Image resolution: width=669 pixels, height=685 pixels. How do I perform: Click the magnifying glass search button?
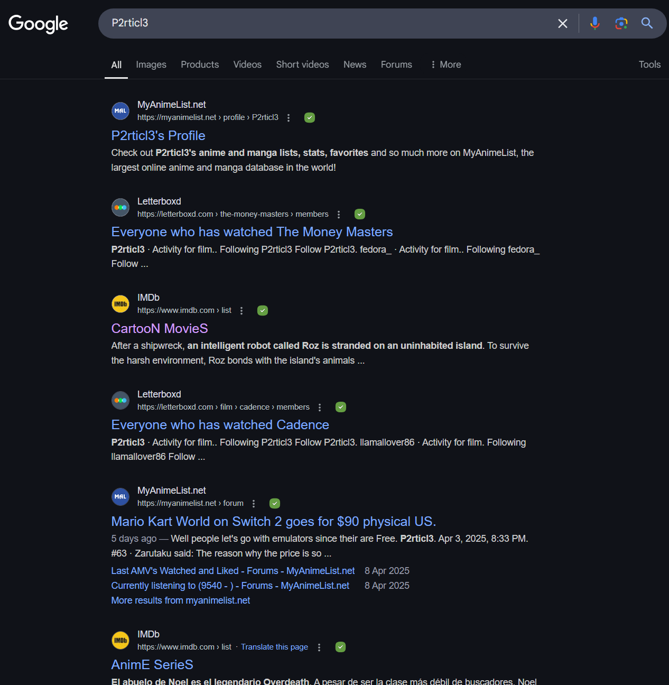647,23
